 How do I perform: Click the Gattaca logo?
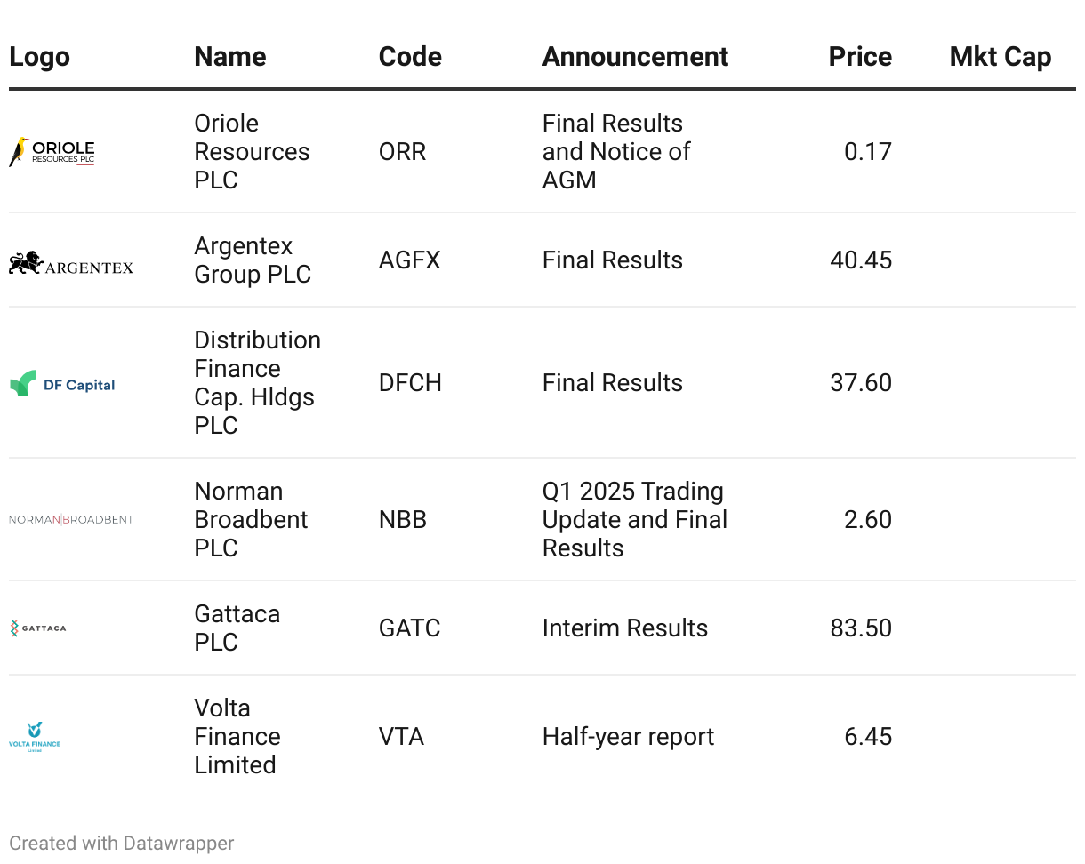click(38, 628)
